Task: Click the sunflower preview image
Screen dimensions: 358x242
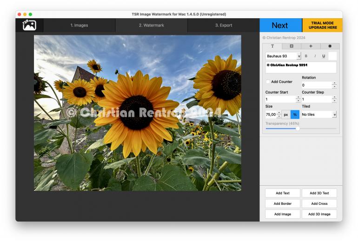Action: pos(138,113)
